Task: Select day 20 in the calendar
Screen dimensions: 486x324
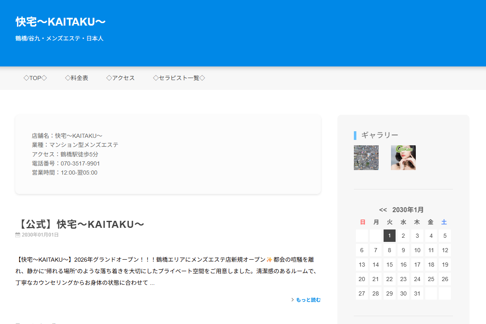Action: click(x=362, y=279)
